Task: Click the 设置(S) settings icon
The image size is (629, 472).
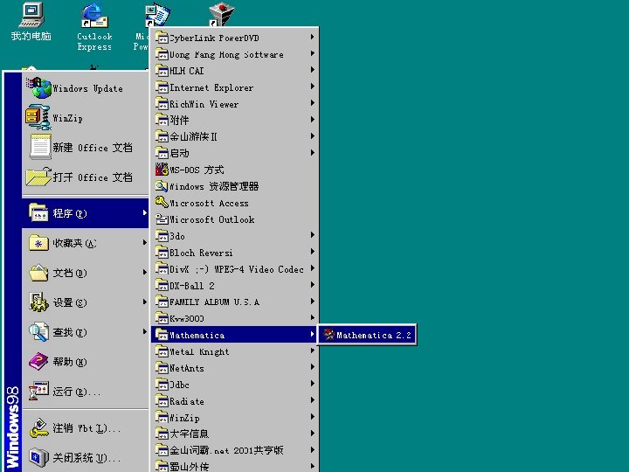Action: click(39, 302)
